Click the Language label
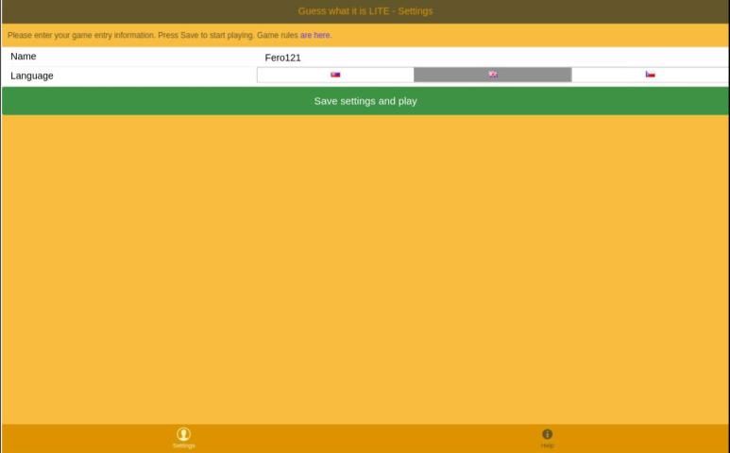The width and height of the screenshot is (730, 453). click(32, 75)
